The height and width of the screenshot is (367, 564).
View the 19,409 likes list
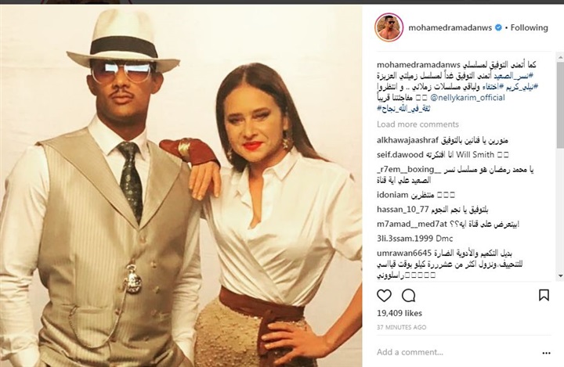[399, 314]
